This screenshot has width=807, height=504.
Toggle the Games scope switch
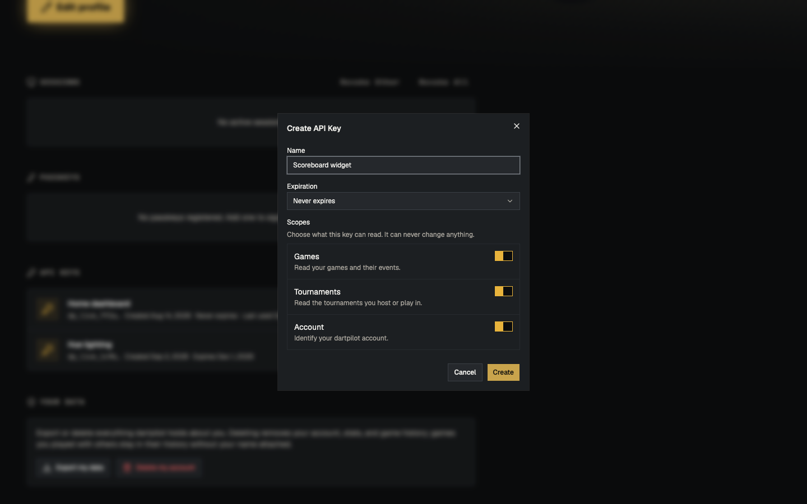coord(504,256)
